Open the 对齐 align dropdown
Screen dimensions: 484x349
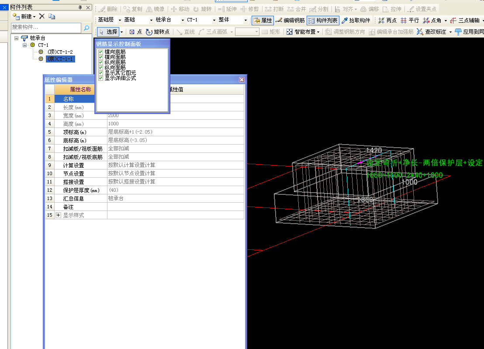pyautogui.click(x=356, y=9)
